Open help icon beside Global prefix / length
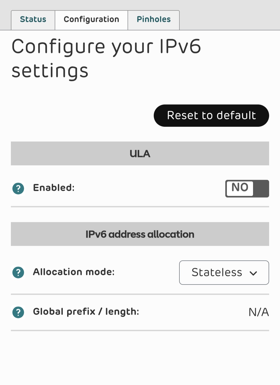The width and height of the screenshot is (280, 385). pyautogui.click(x=18, y=312)
